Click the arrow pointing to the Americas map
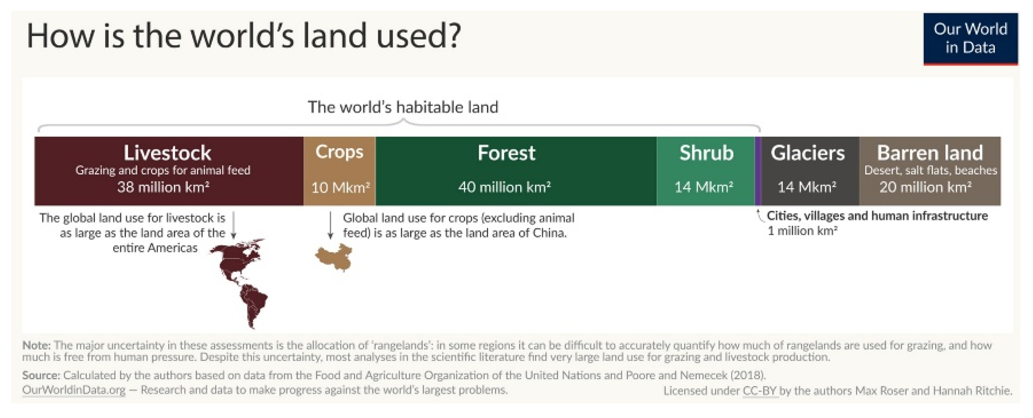Viewport: 1033px width, 418px height. point(234,225)
